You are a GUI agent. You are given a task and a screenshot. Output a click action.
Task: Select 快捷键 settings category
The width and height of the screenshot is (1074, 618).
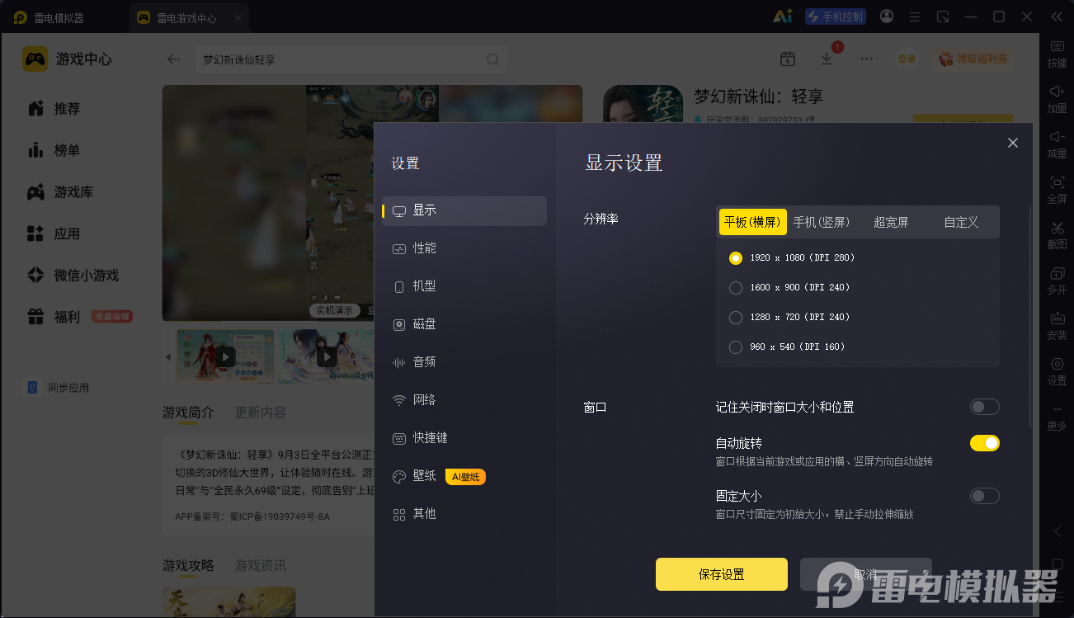click(464, 438)
